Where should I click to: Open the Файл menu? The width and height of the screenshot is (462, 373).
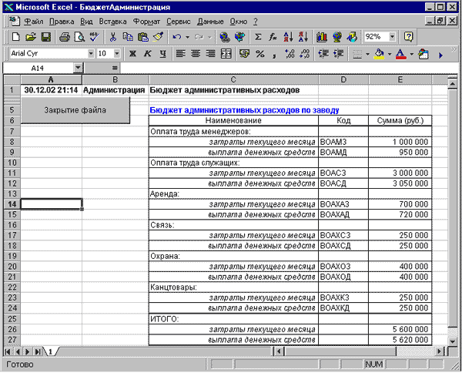pyautogui.click(x=34, y=22)
